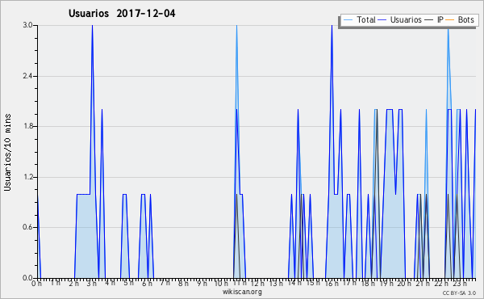Click the dark IP legend line

(x=429, y=20)
